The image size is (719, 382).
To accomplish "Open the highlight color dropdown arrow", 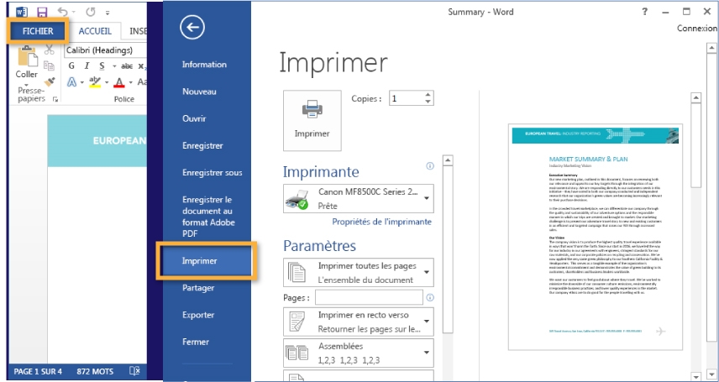I will point(107,82).
